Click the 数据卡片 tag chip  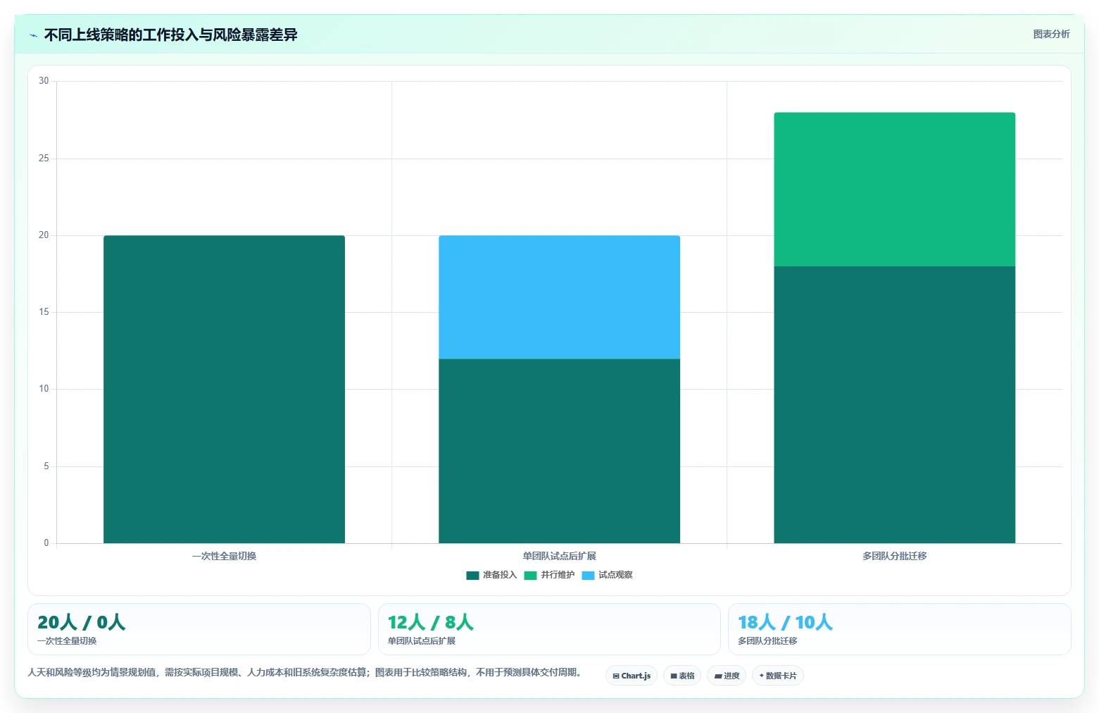[778, 676]
